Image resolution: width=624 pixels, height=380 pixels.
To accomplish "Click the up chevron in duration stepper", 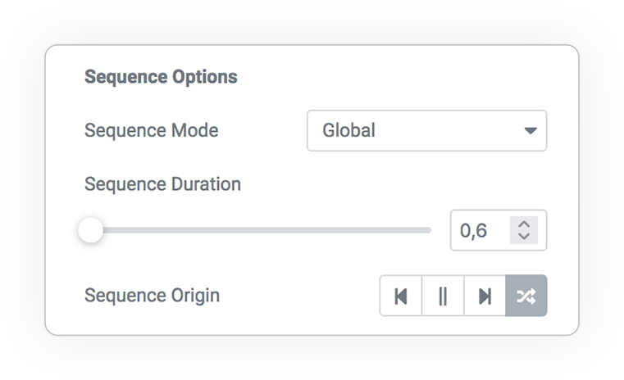I will point(524,224).
